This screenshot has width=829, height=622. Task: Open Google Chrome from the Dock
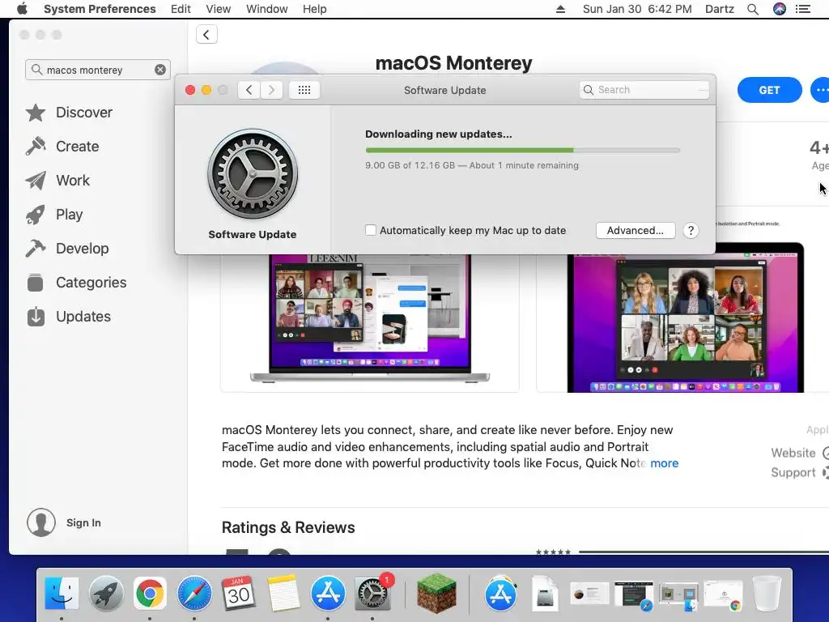[x=150, y=594]
